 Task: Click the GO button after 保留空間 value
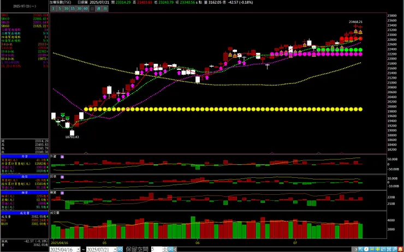[170, 249]
